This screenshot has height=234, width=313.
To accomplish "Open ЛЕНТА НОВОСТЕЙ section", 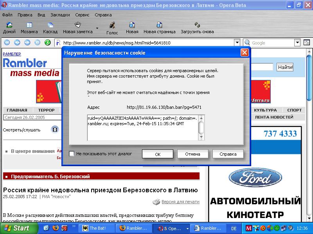I will coord(274,117).
